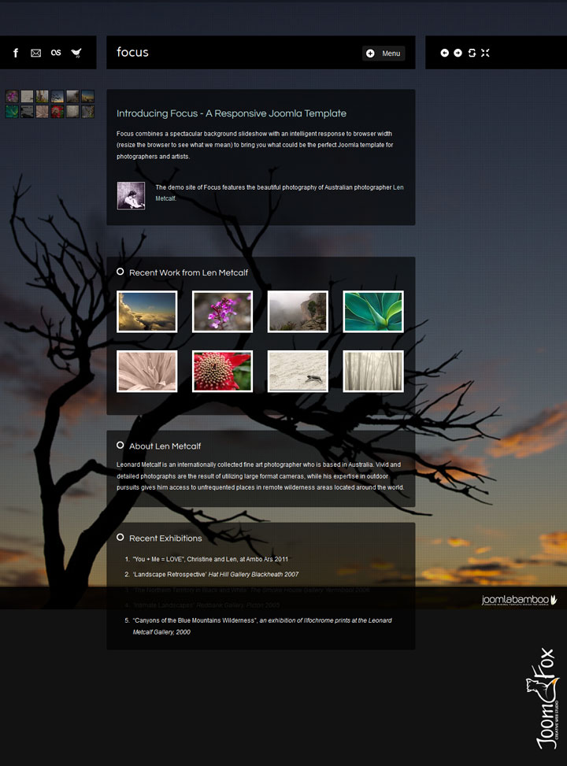Click the 'focus' site logo
Screen dimensions: 567x766
[132, 52]
